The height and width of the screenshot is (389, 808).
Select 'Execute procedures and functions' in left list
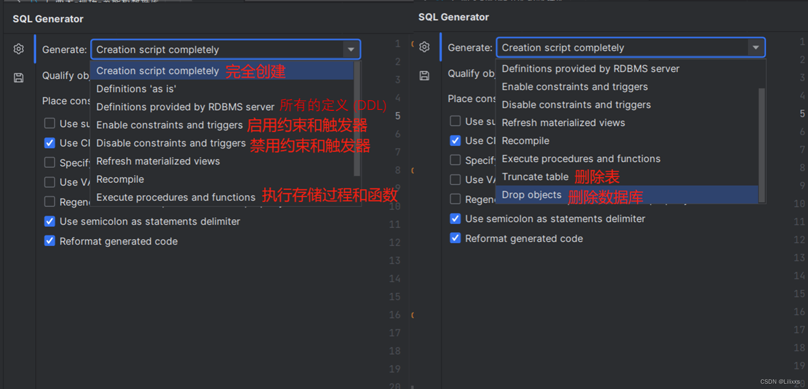click(222, 197)
